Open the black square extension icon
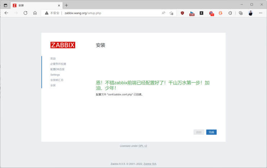This screenshot has height=168, width=267. tap(202, 13)
